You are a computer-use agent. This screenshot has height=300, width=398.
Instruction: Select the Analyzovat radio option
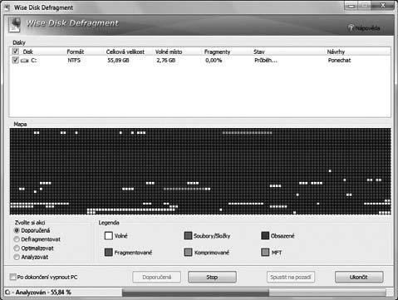[17, 257]
